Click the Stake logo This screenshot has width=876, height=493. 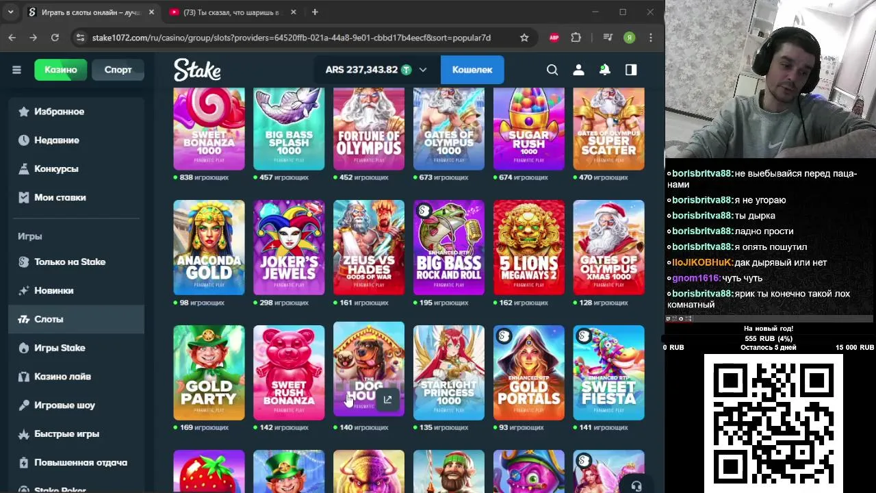pyautogui.click(x=197, y=70)
